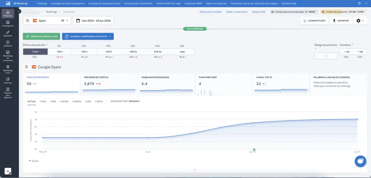The width and height of the screenshot is (371, 178).
Task: Filter by improved positions 152
Action: 346,52
